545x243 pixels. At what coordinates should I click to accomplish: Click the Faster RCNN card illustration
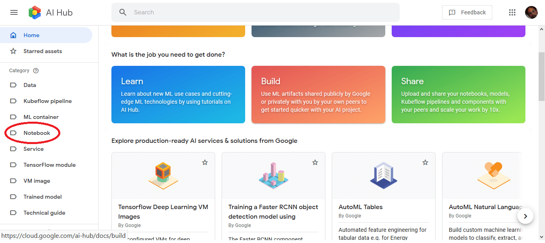pyautogui.click(x=273, y=175)
